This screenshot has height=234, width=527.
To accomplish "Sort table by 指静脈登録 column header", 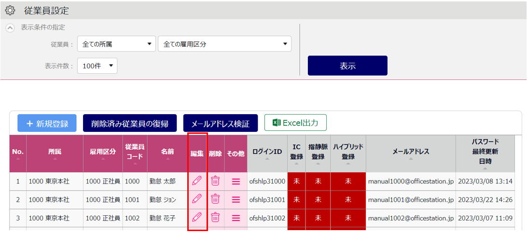I will [318, 154].
